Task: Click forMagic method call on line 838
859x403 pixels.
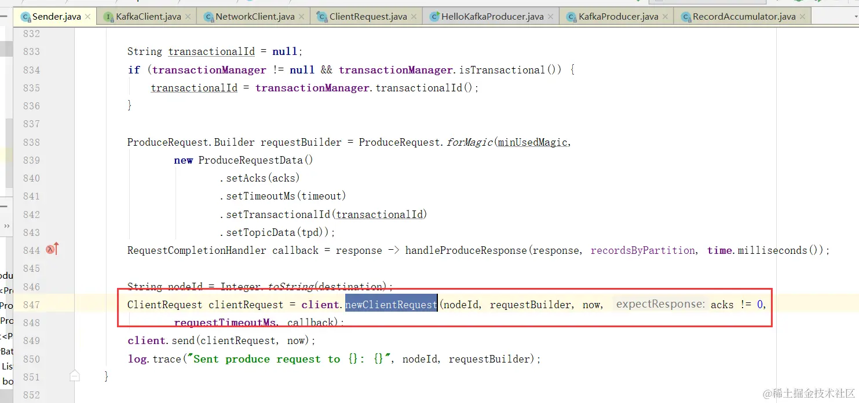Action: tap(470, 142)
